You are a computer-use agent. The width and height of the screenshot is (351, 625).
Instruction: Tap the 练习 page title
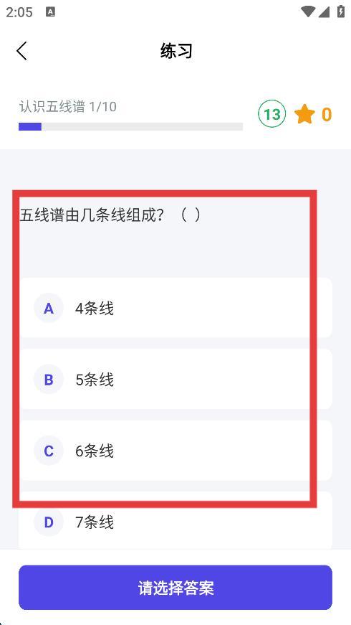tap(176, 51)
